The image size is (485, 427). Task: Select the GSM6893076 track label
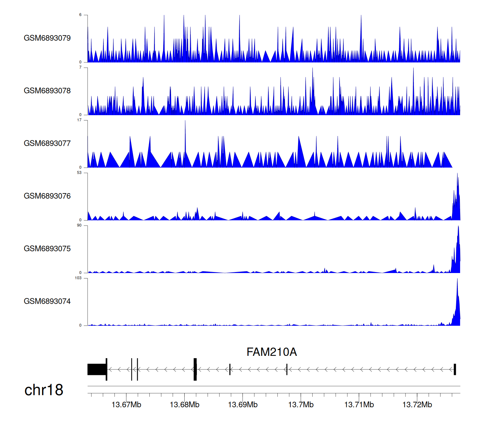[x=47, y=196]
